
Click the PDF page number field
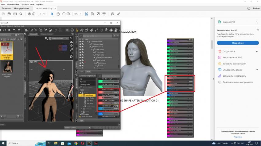coord(40,14)
